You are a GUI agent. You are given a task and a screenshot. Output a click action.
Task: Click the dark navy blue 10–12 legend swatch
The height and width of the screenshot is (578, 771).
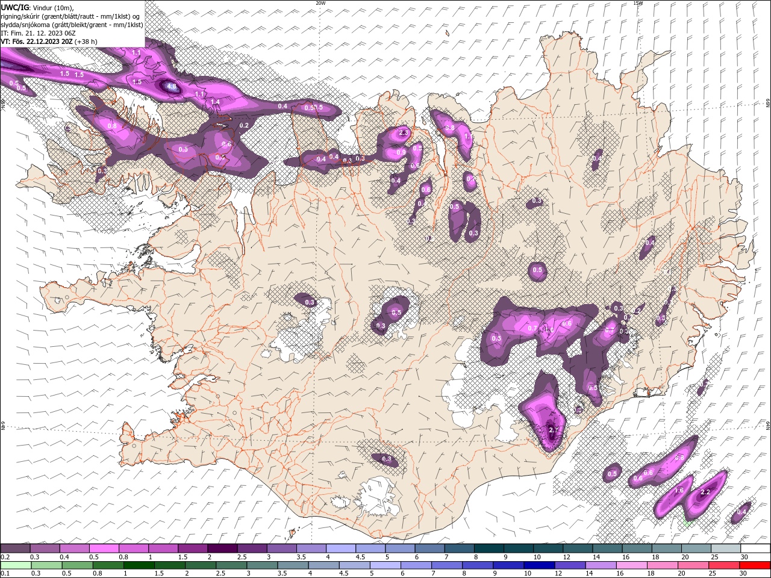(540, 565)
